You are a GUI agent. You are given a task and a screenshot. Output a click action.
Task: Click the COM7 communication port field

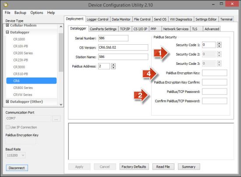[28, 118]
